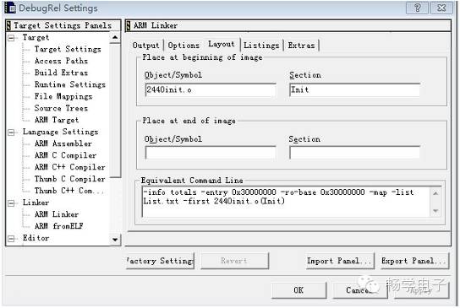
Task: Open ARM fromELF panel
Action: coord(59,226)
